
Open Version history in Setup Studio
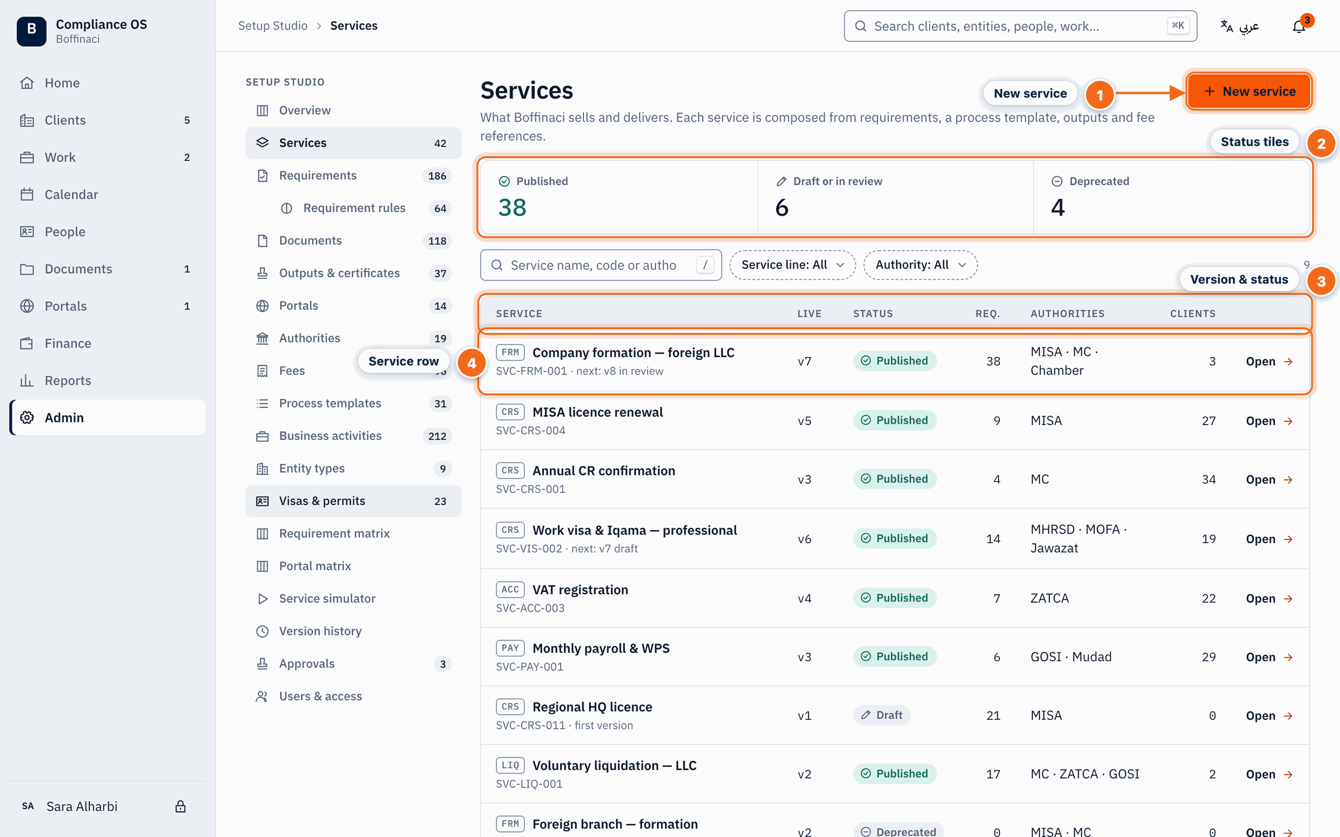pyautogui.click(x=353, y=631)
